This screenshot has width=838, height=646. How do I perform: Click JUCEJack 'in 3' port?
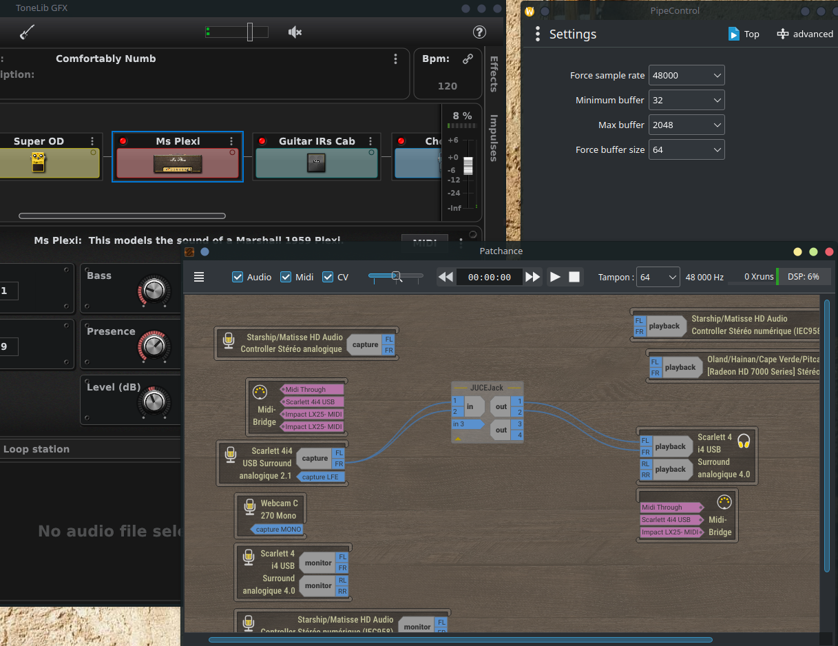(467, 424)
